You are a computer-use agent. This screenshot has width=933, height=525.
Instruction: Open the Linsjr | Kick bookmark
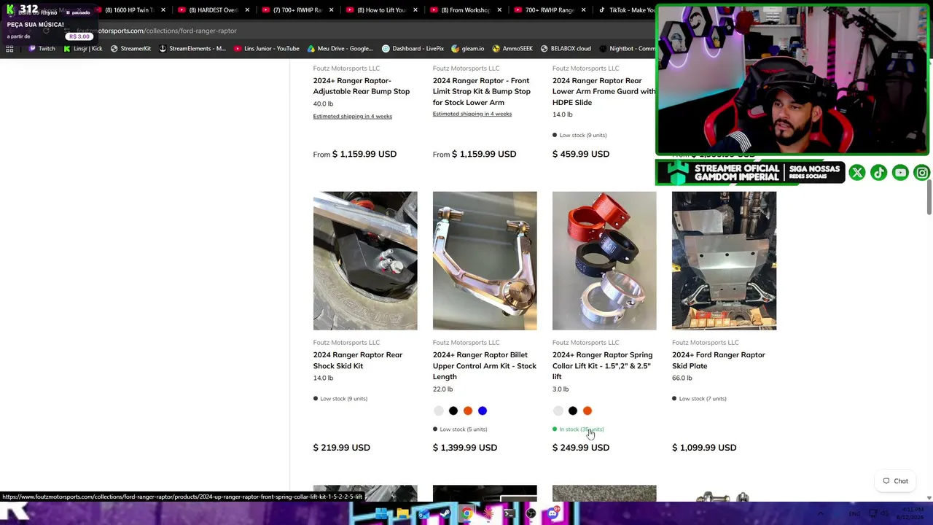(x=83, y=49)
